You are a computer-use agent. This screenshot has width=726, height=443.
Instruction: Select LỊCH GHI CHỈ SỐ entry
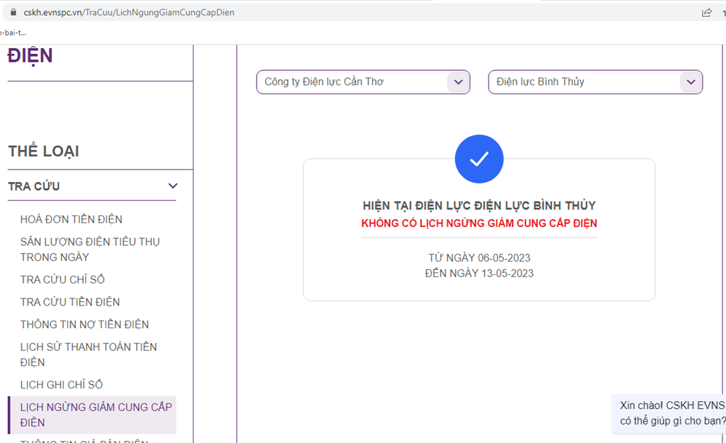pyautogui.click(x=61, y=385)
